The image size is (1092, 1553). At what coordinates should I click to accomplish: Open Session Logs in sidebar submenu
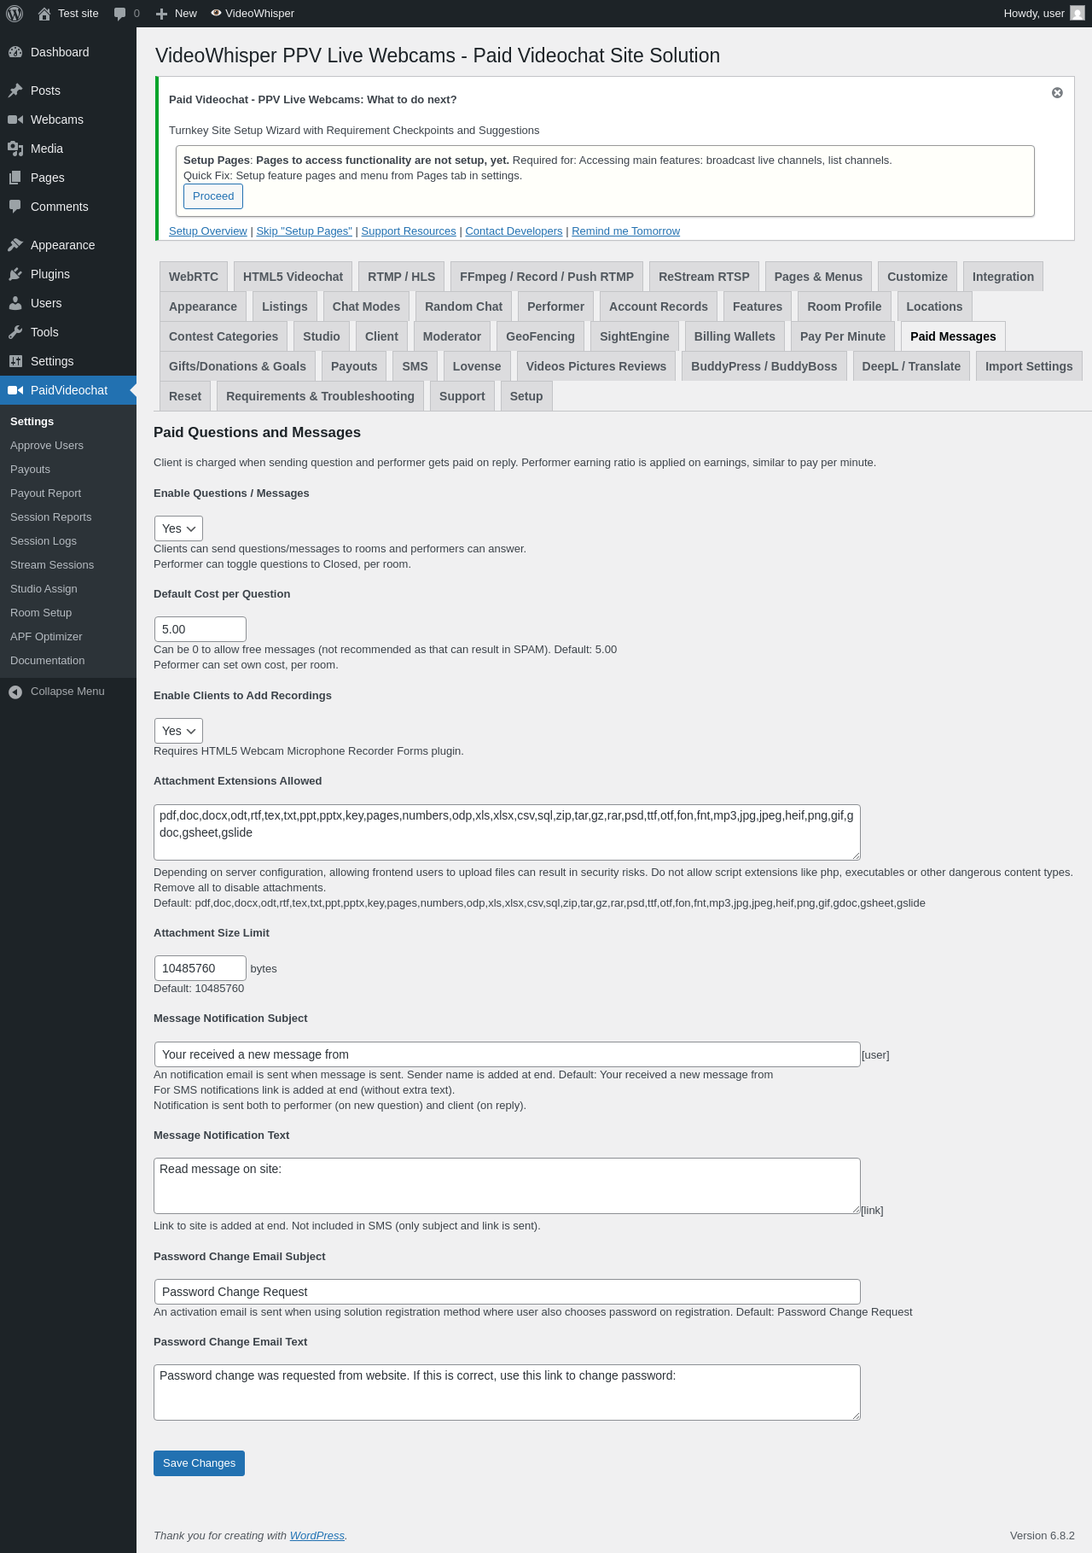pyautogui.click(x=44, y=541)
